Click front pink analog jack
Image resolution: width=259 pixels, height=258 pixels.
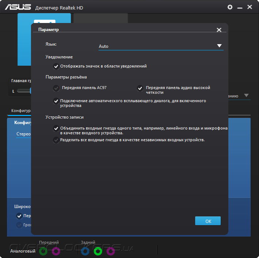(56, 251)
